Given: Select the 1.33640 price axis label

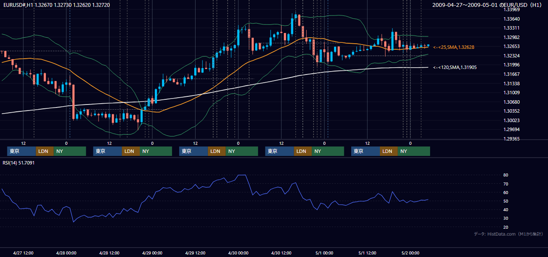Looking at the screenshot, I should pyautogui.click(x=511, y=19).
